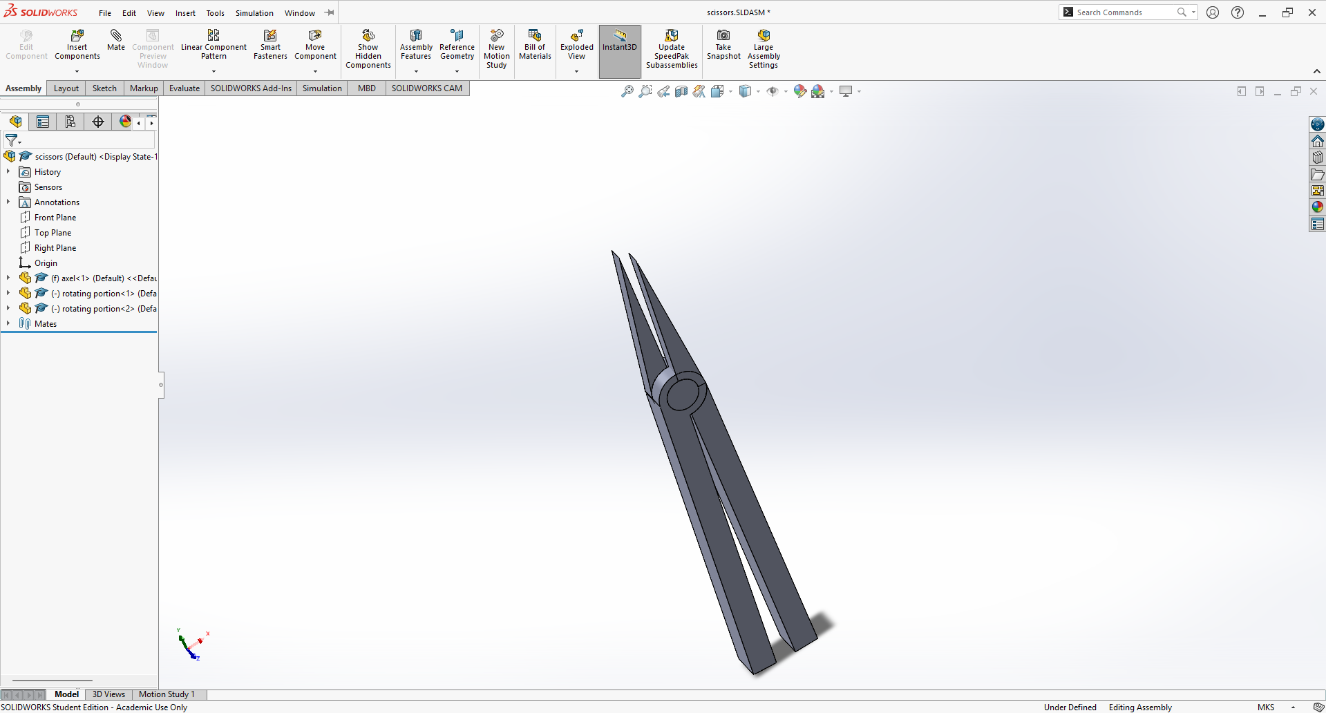
Task: Open ConfigurationManager tab icon
Action: tap(70, 122)
